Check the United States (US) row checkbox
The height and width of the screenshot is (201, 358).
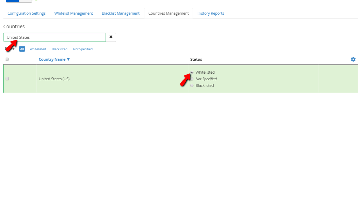coord(7,79)
